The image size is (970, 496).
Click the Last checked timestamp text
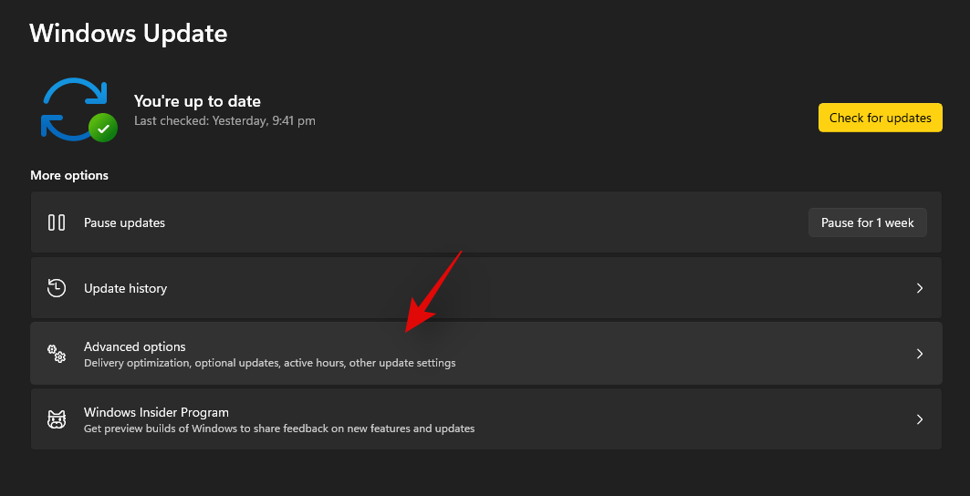coord(224,120)
